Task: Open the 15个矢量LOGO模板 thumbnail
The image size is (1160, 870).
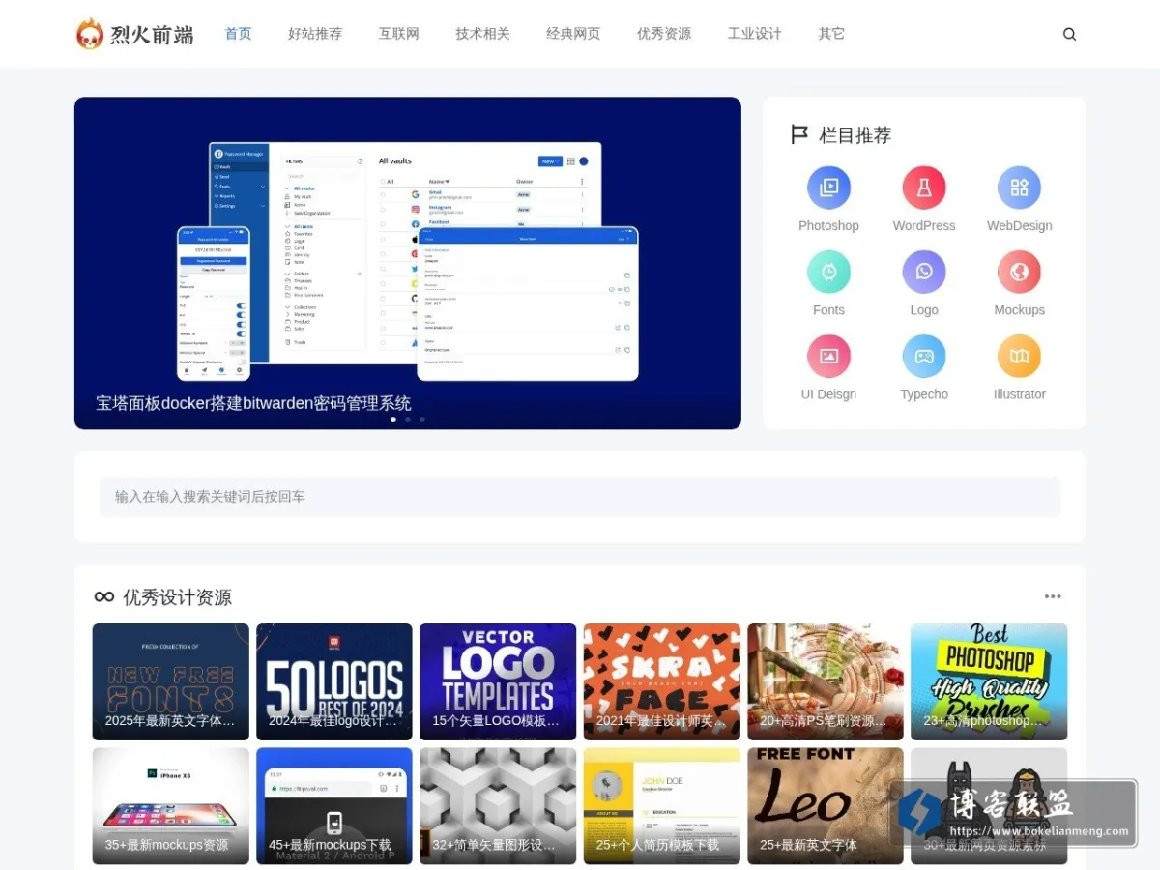Action: click(x=498, y=681)
